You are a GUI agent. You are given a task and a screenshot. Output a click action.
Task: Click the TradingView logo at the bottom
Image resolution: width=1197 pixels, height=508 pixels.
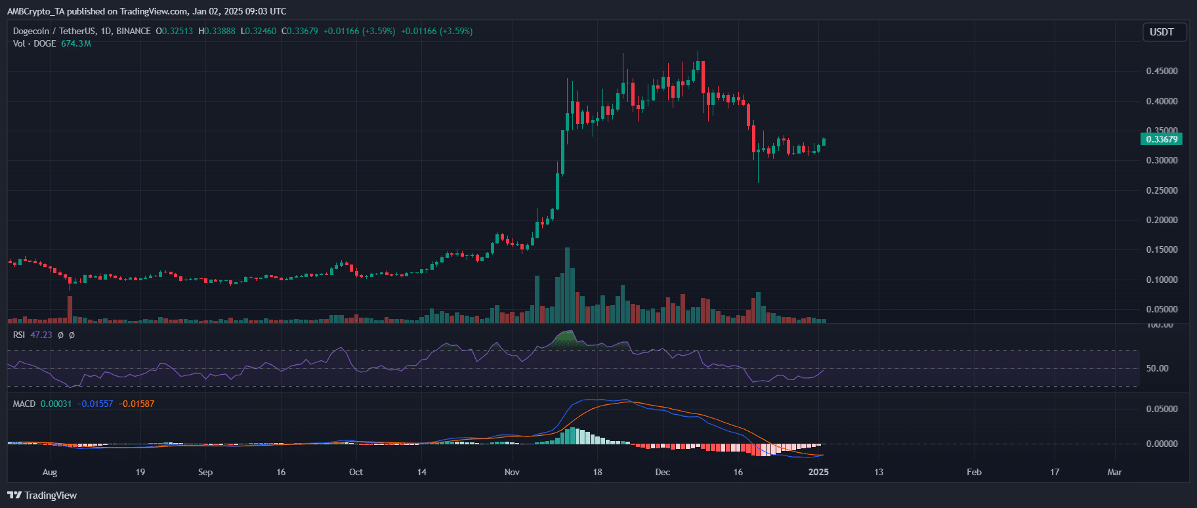(x=42, y=496)
